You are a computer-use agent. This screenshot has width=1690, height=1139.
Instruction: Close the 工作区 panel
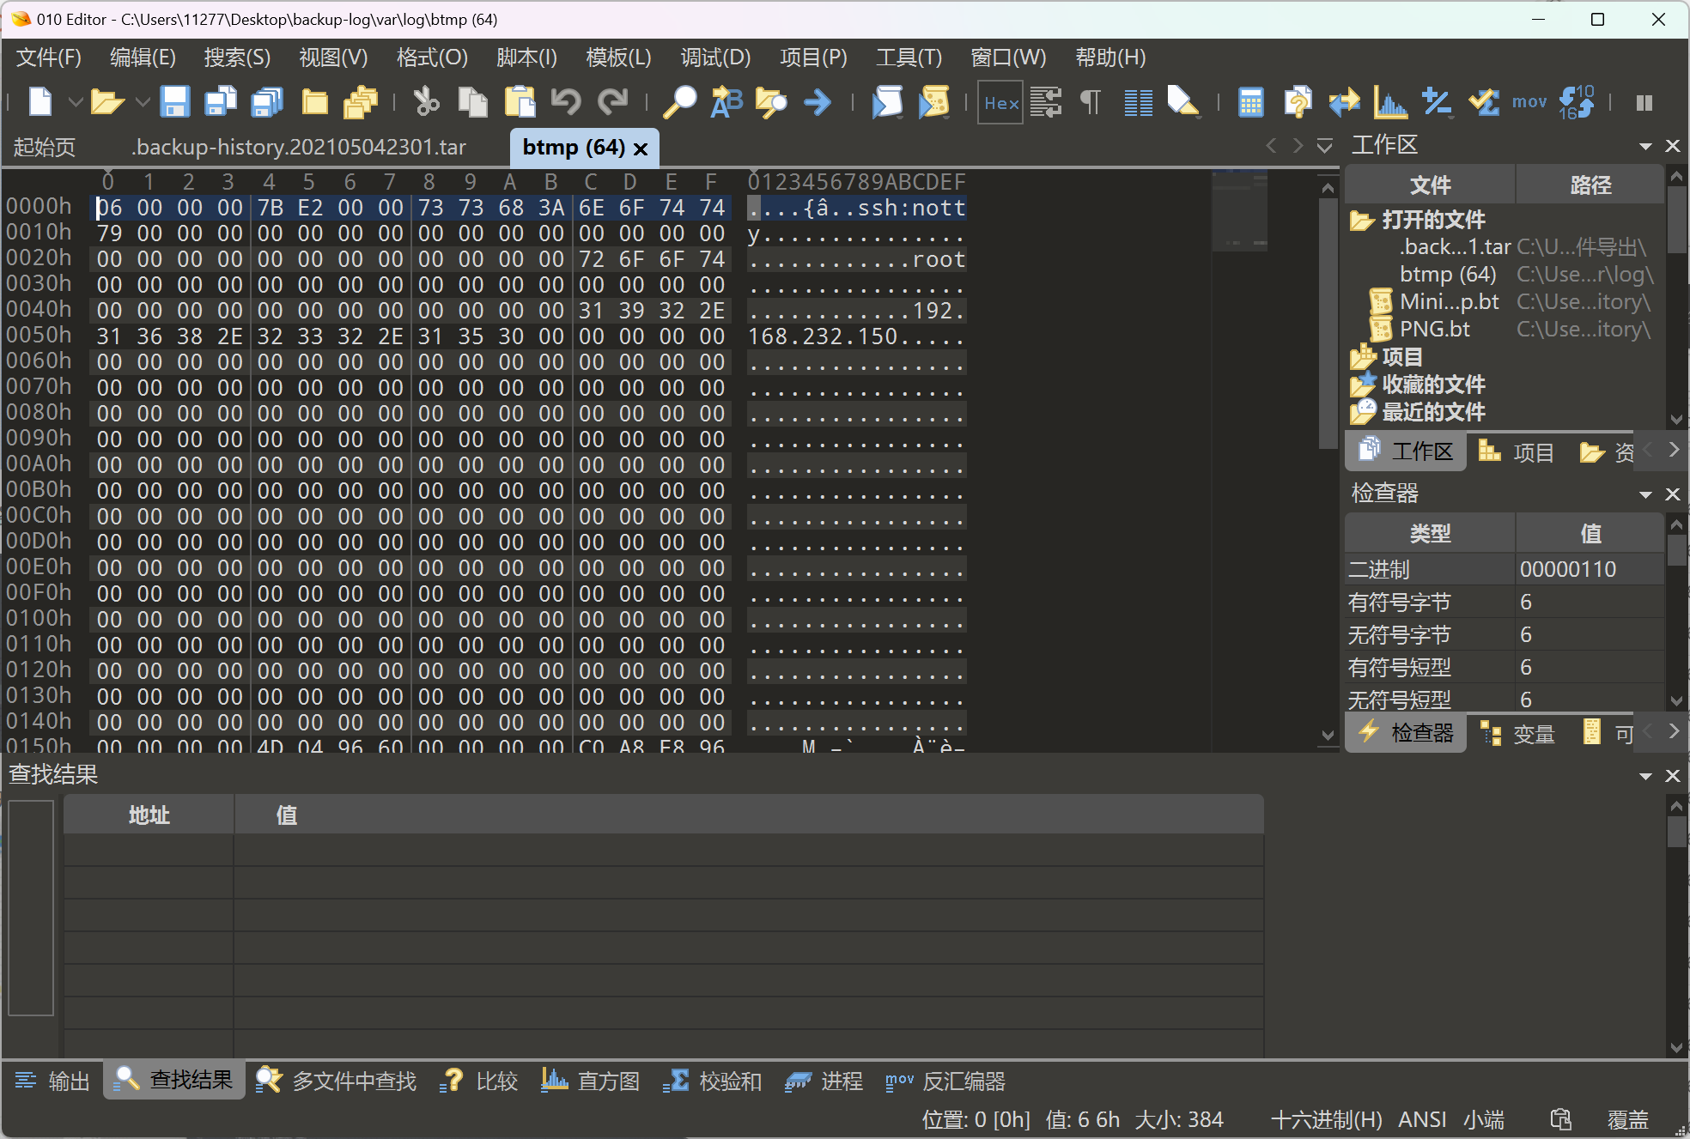(x=1673, y=146)
